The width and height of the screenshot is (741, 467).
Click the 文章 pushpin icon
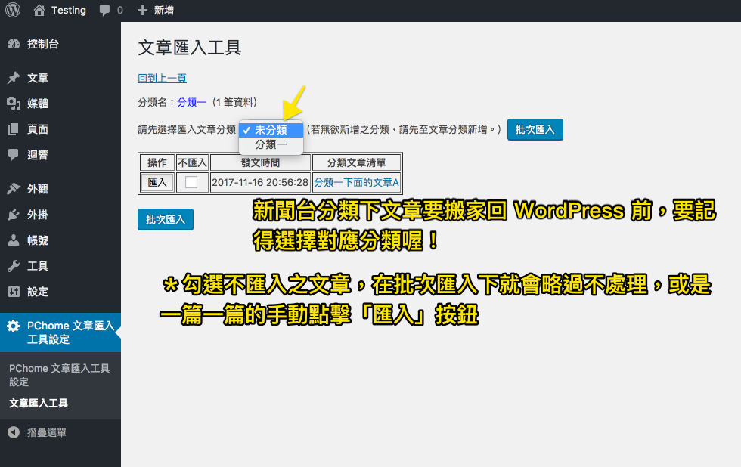[x=14, y=77]
